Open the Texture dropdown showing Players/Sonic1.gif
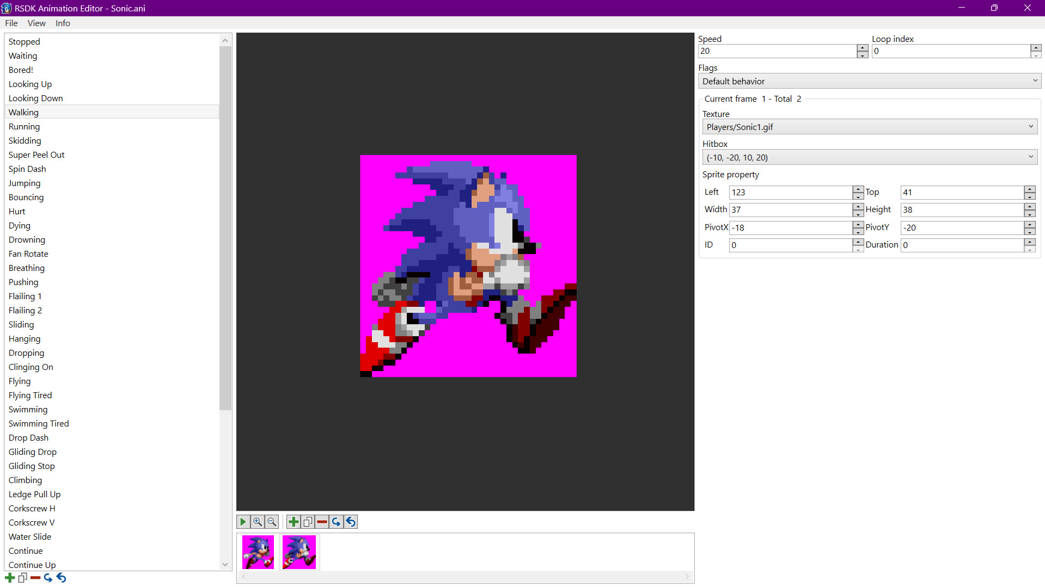Image resolution: width=1045 pixels, height=587 pixels. click(869, 126)
